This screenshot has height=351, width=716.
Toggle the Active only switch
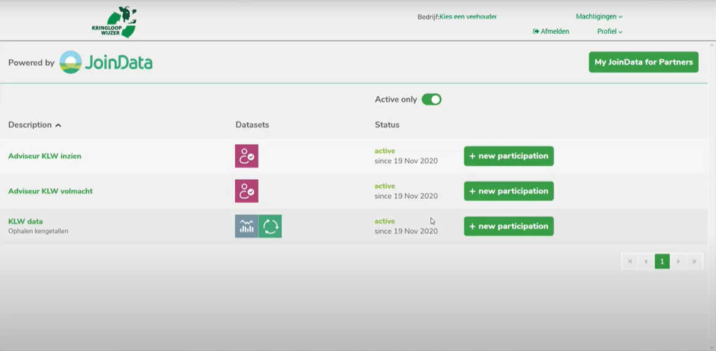[432, 99]
